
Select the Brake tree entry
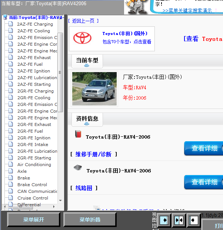24,178
